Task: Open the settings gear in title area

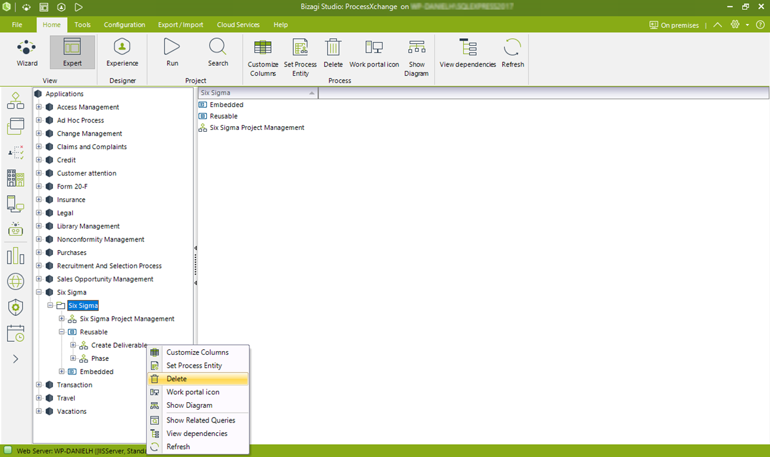Action: (x=735, y=25)
